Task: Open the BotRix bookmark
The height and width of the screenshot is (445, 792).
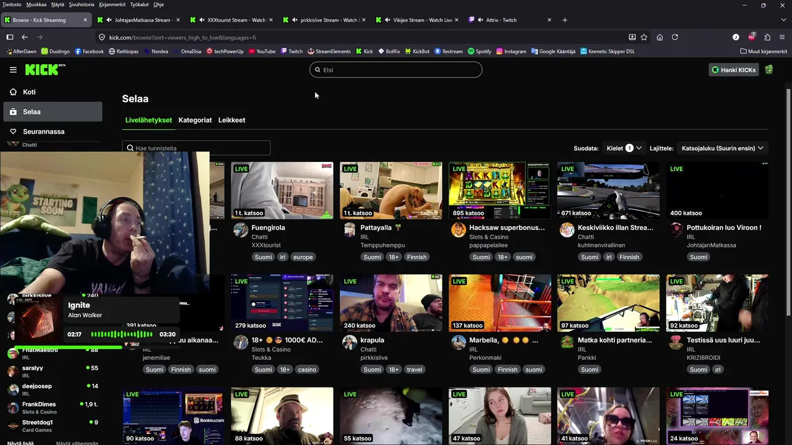Action: point(389,51)
